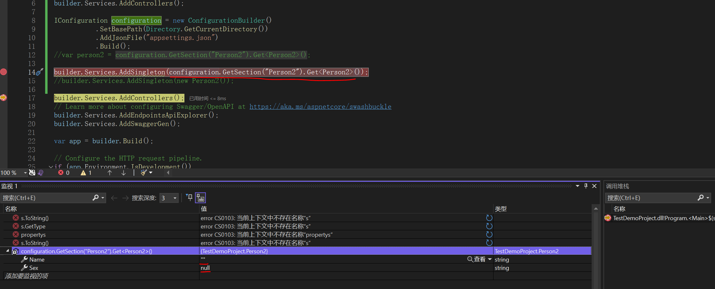The height and width of the screenshot is (289, 715).
Task: Select the TestDemoProject.dll!Program.<Main> stack frame
Action: [x=664, y=218]
